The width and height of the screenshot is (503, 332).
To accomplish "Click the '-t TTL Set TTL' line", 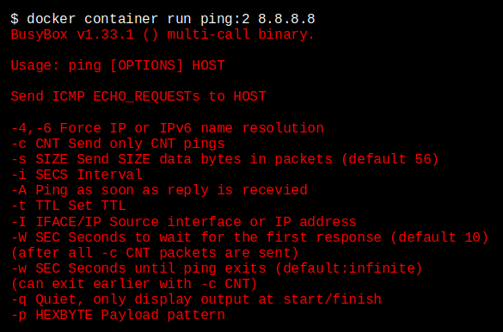I will [68, 206].
